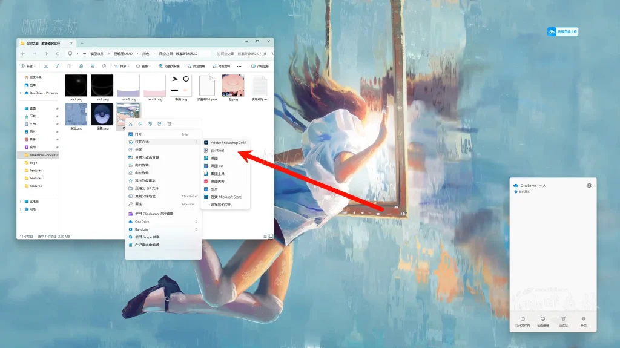Click the Explorer toolbar delete icon
Viewport: 620px width, 348px height.
click(x=104, y=66)
